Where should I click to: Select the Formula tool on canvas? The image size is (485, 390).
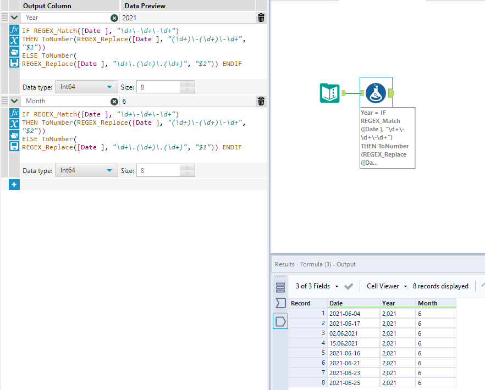(x=376, y=93)
